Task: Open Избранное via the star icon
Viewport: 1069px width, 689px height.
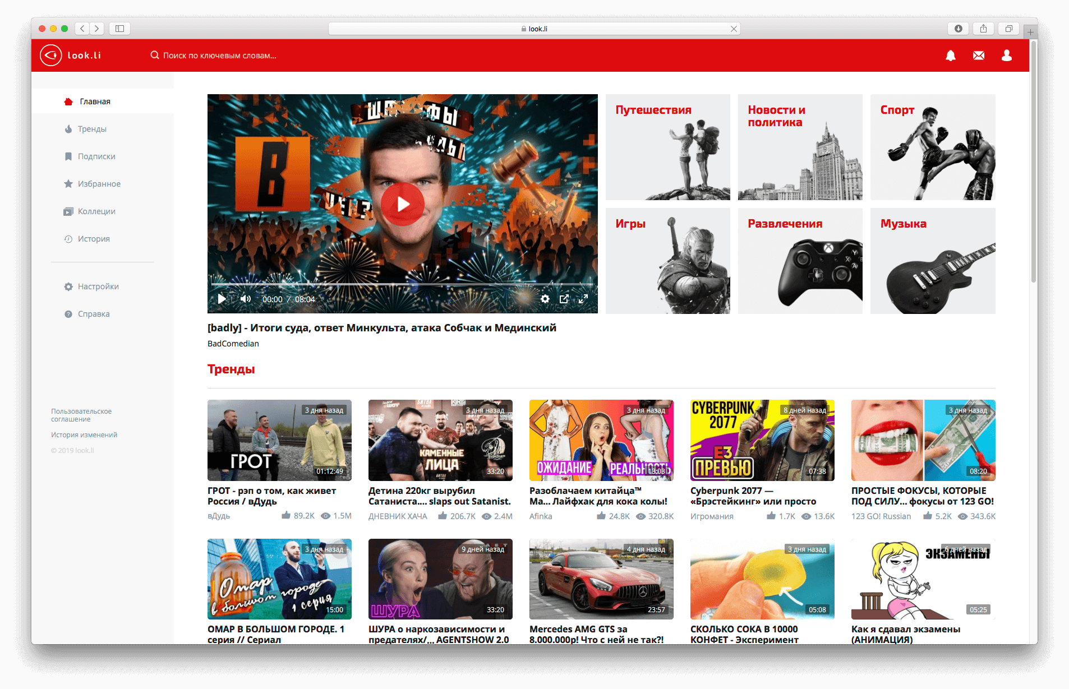Action: [67, 183]
